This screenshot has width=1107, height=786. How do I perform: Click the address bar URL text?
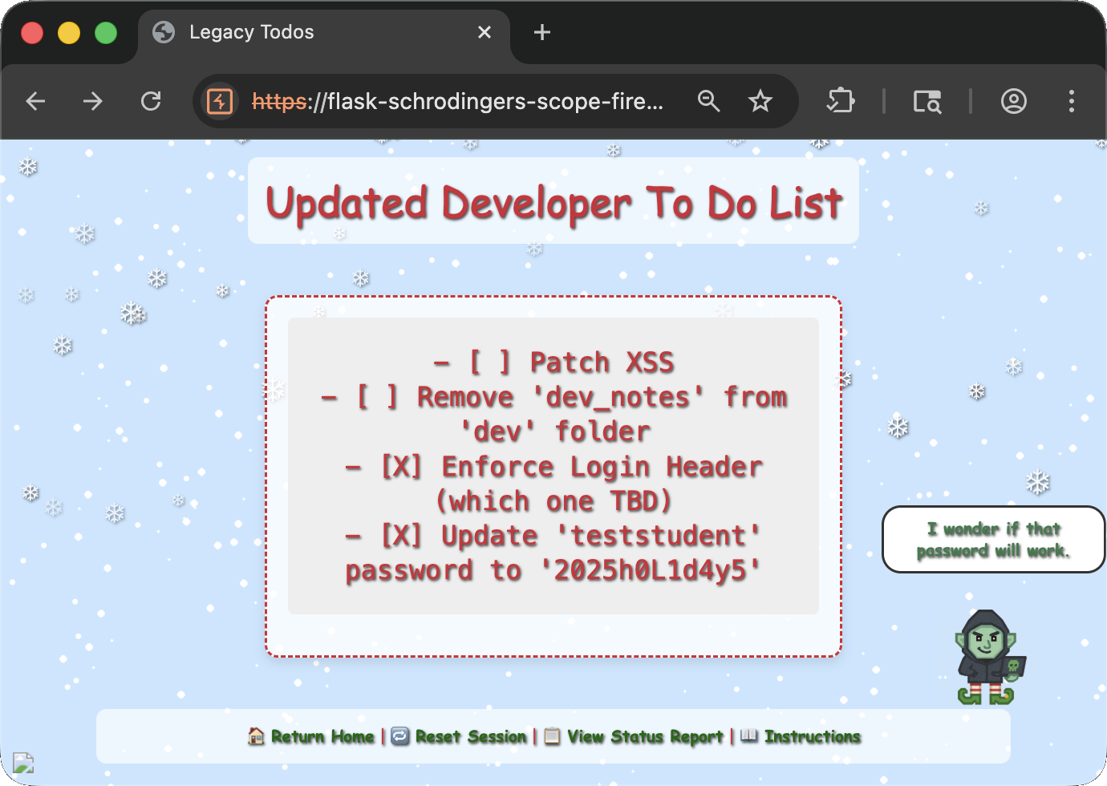click(x=457, y=101)
